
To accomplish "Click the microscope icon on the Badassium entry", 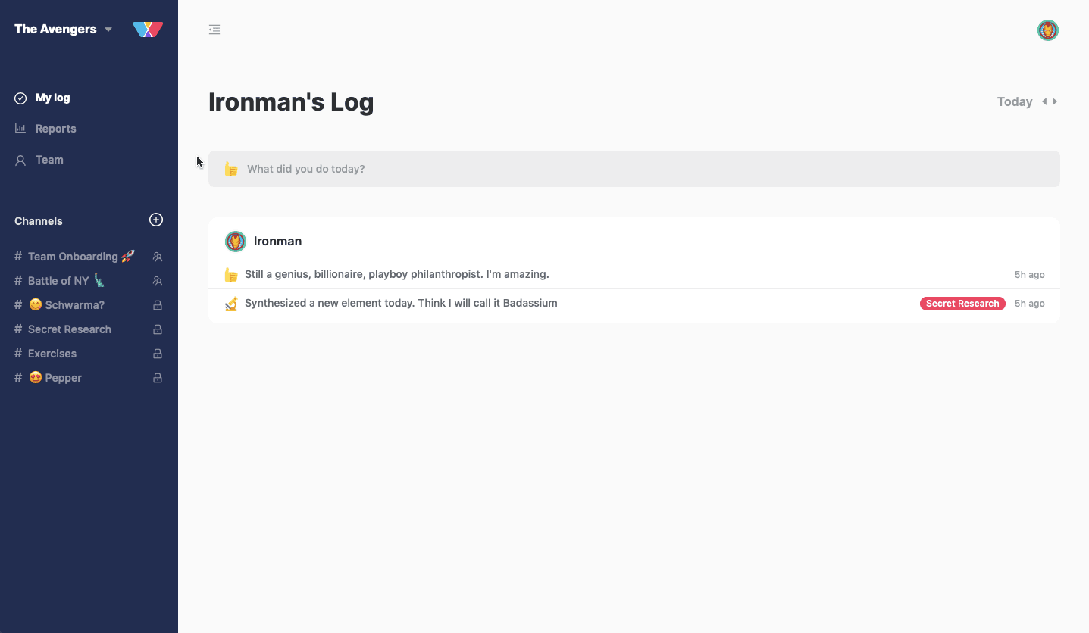I will pos(231,304).
